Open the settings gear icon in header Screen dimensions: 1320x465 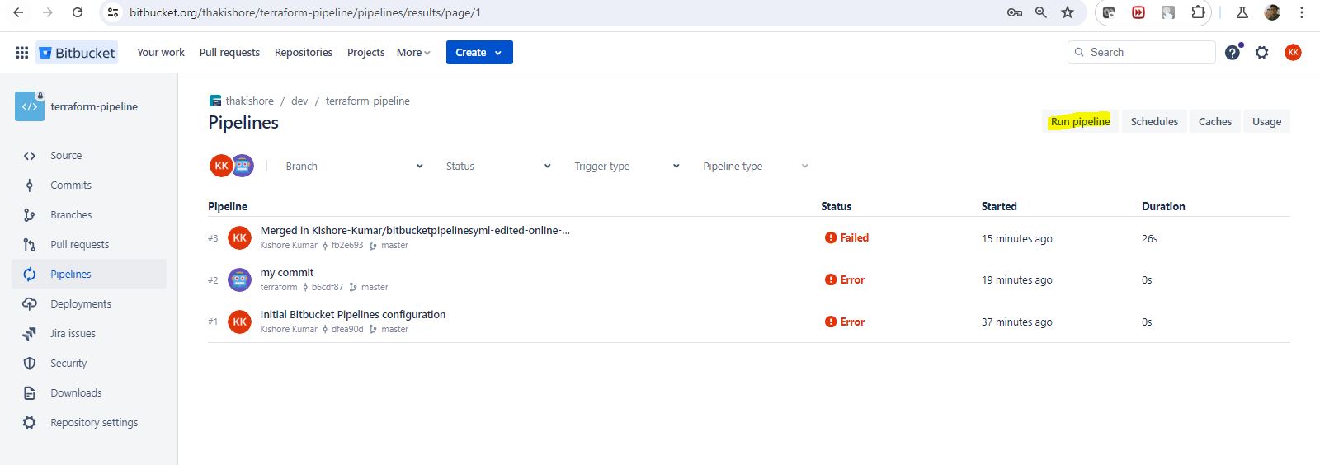pyautogui.click(x=1261, y=53)
